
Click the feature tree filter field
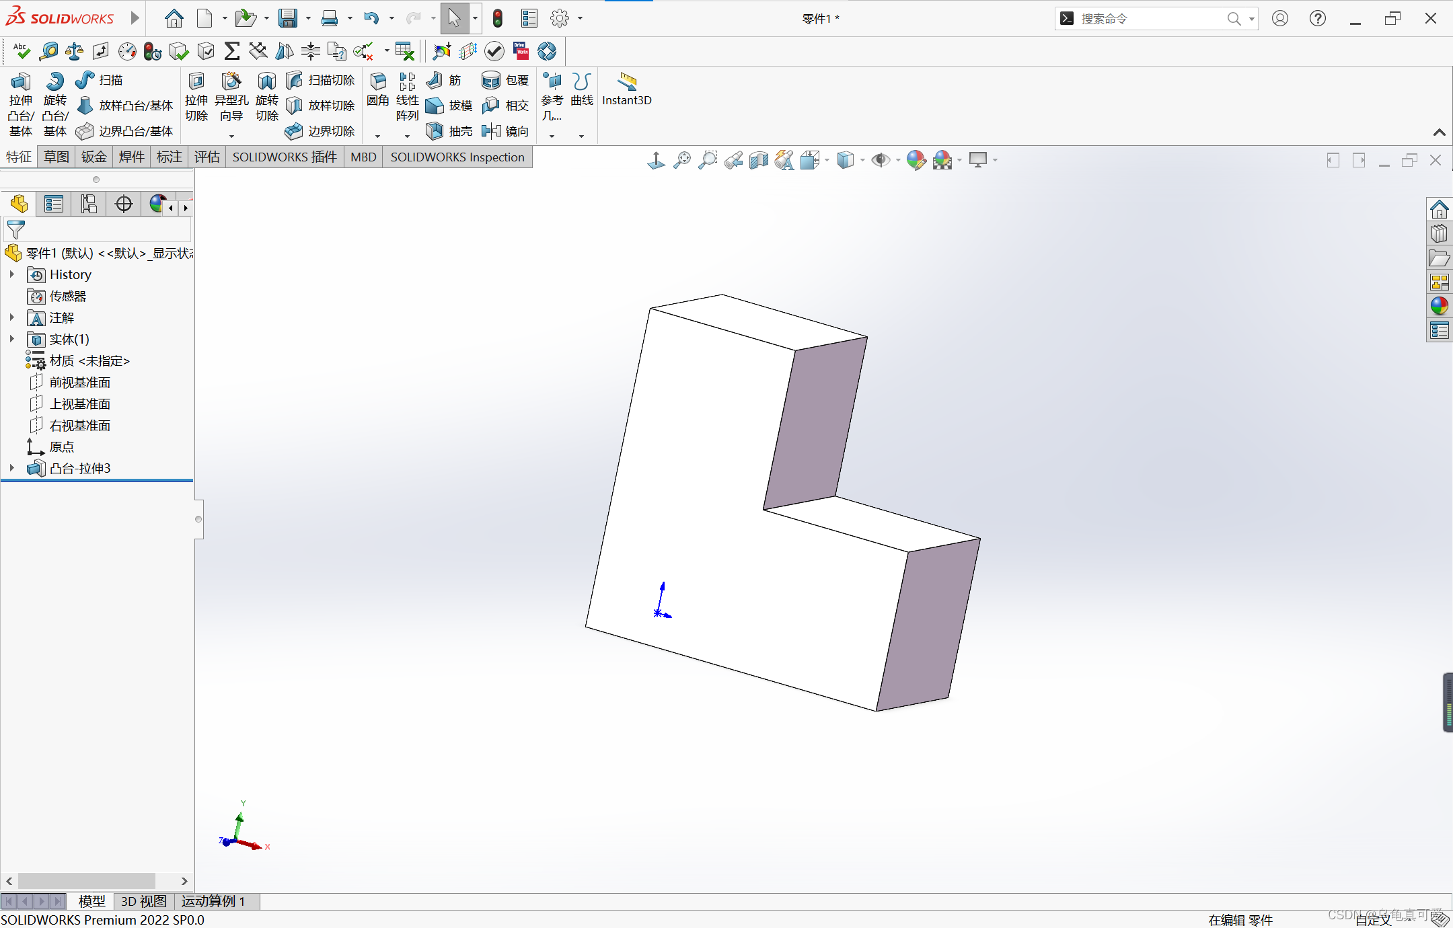point(98,230)
